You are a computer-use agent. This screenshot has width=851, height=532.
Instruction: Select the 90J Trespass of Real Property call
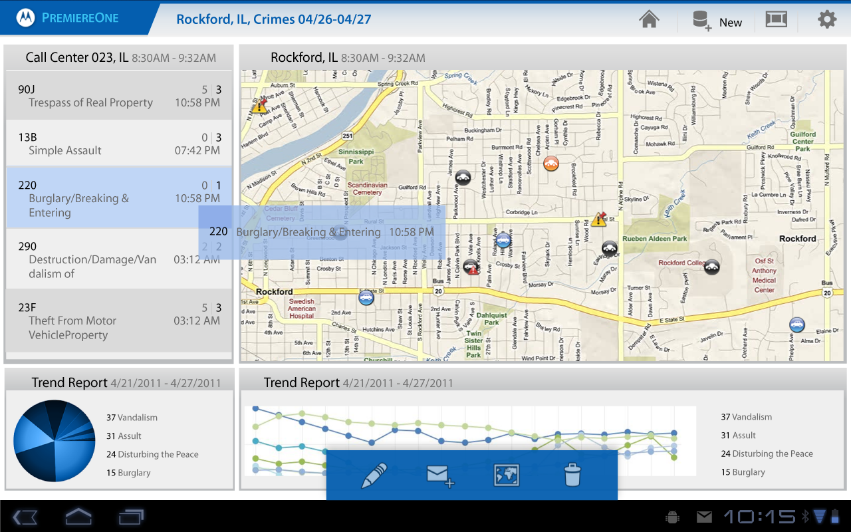coord(120,96)
